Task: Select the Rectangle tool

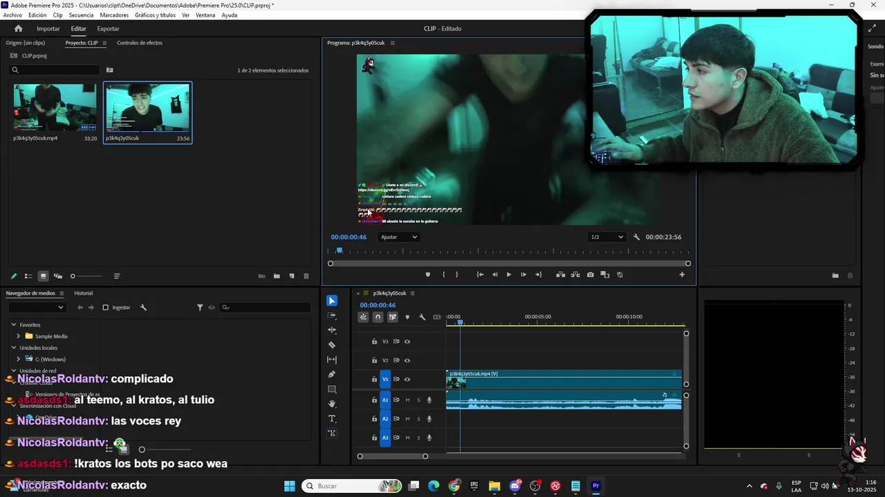Action: pos(332,389)
